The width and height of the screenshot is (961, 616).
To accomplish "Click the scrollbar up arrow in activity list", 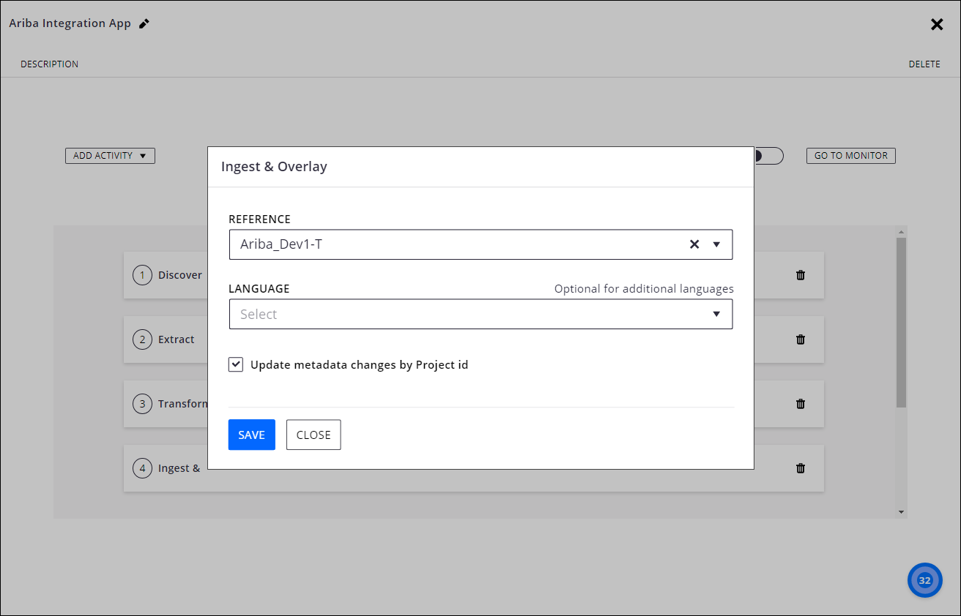I will tap(902, 232).
